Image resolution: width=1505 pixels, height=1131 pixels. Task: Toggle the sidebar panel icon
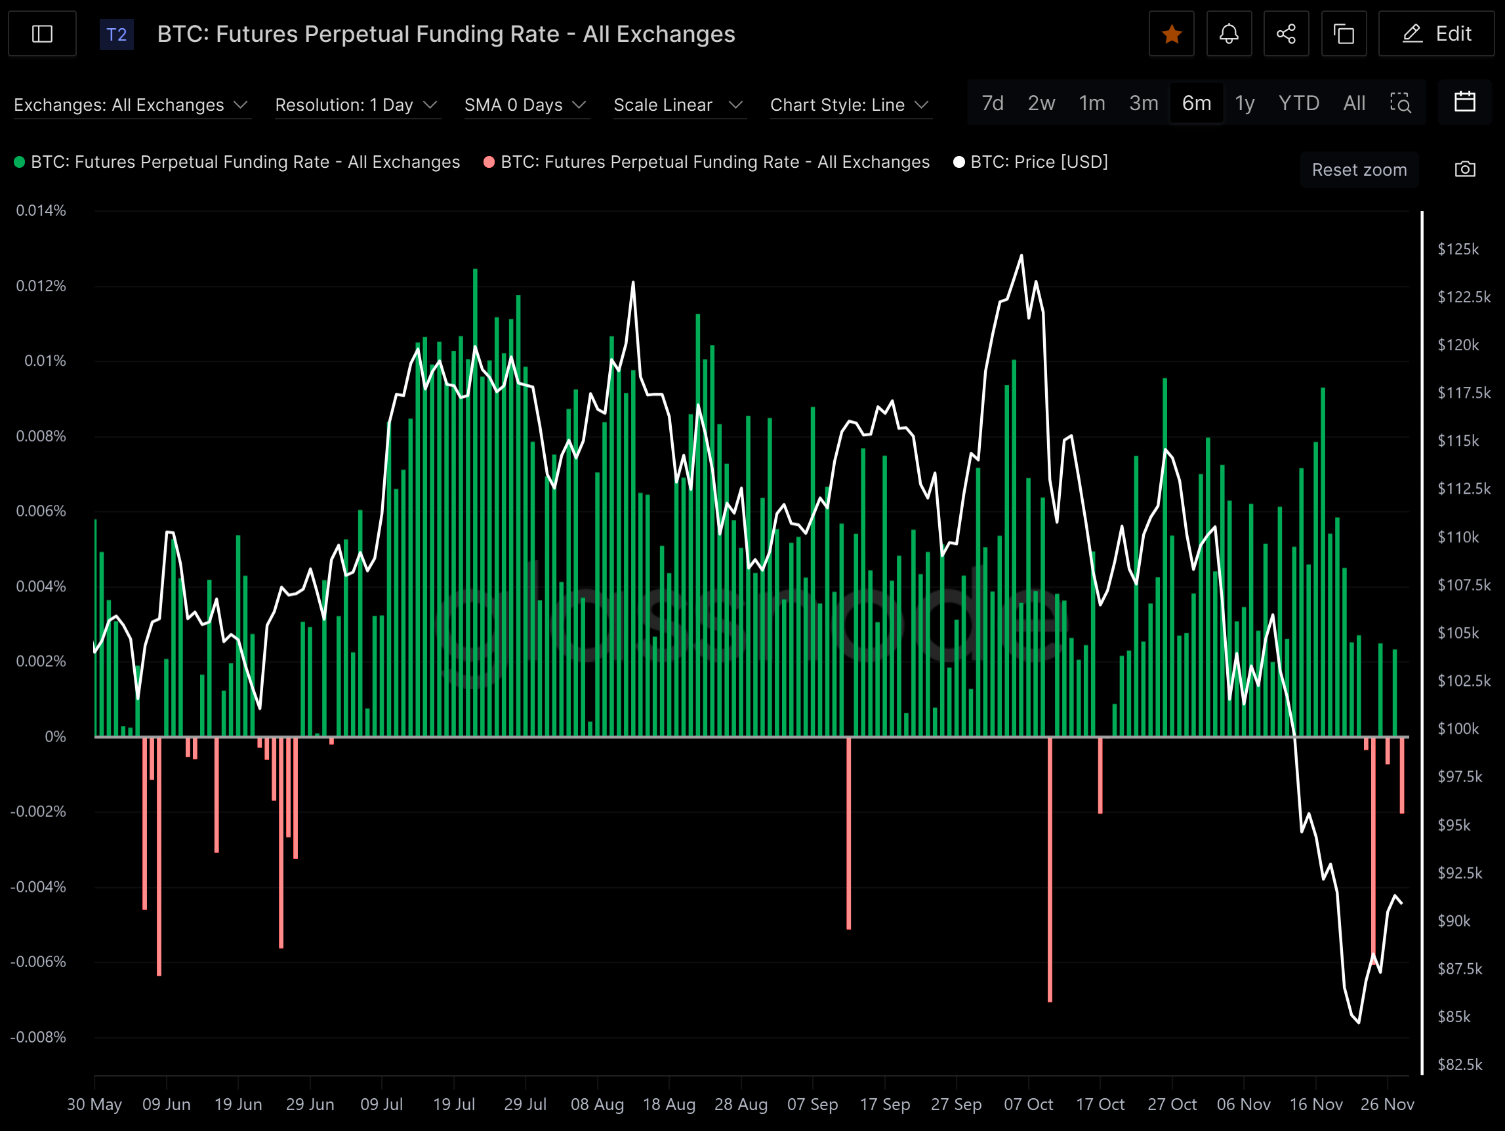point(42,34)
